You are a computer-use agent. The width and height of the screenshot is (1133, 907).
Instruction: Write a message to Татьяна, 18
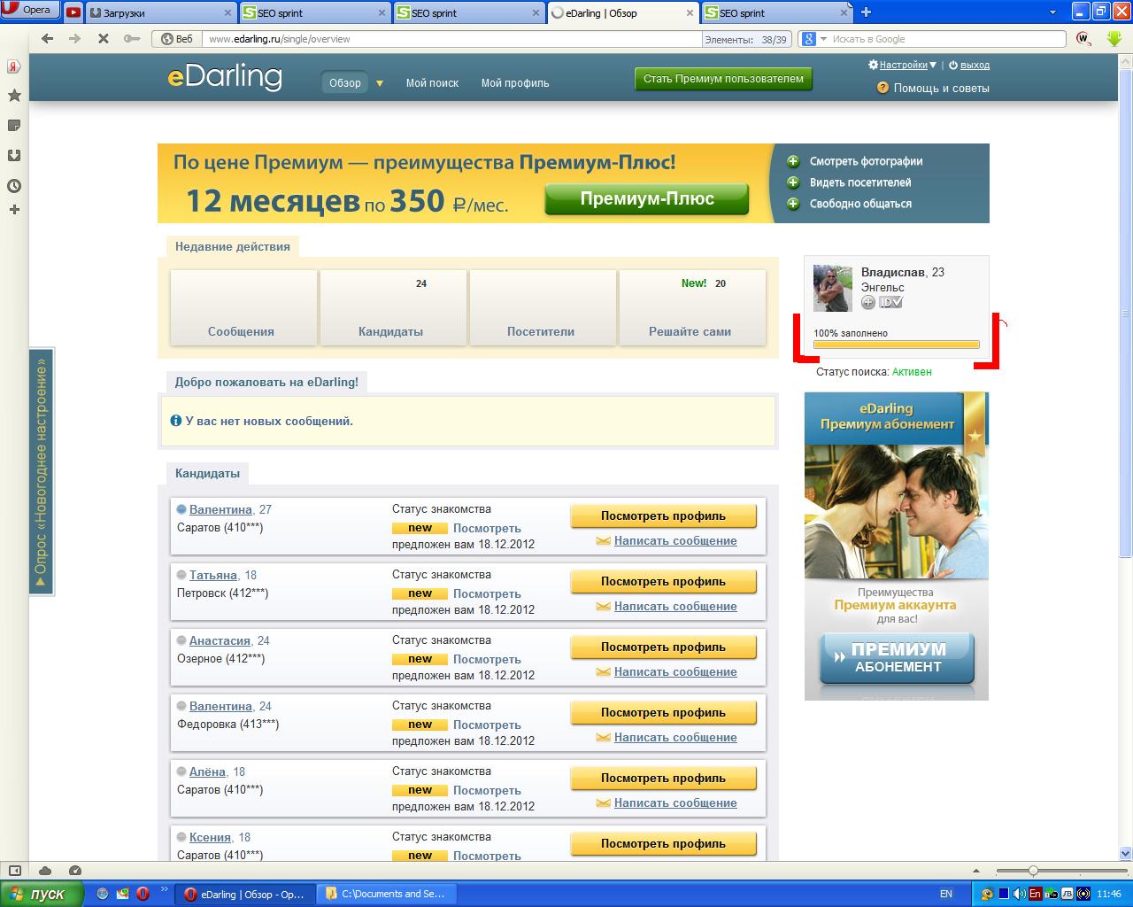coord(675,607)
